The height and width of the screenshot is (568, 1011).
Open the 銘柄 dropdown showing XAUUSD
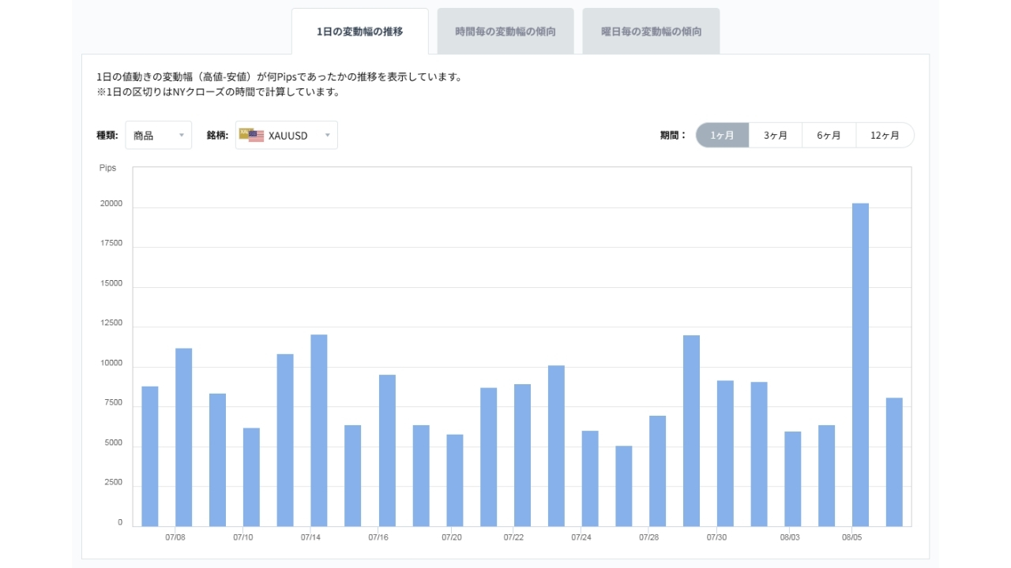tap(287, 135)
